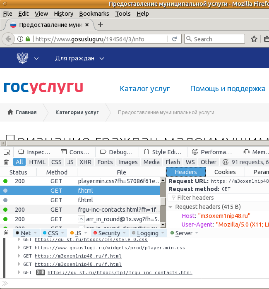The height and width of the screenshot is (289, 269).
Task: Open the green padlock security details
Action: [28, 39]
